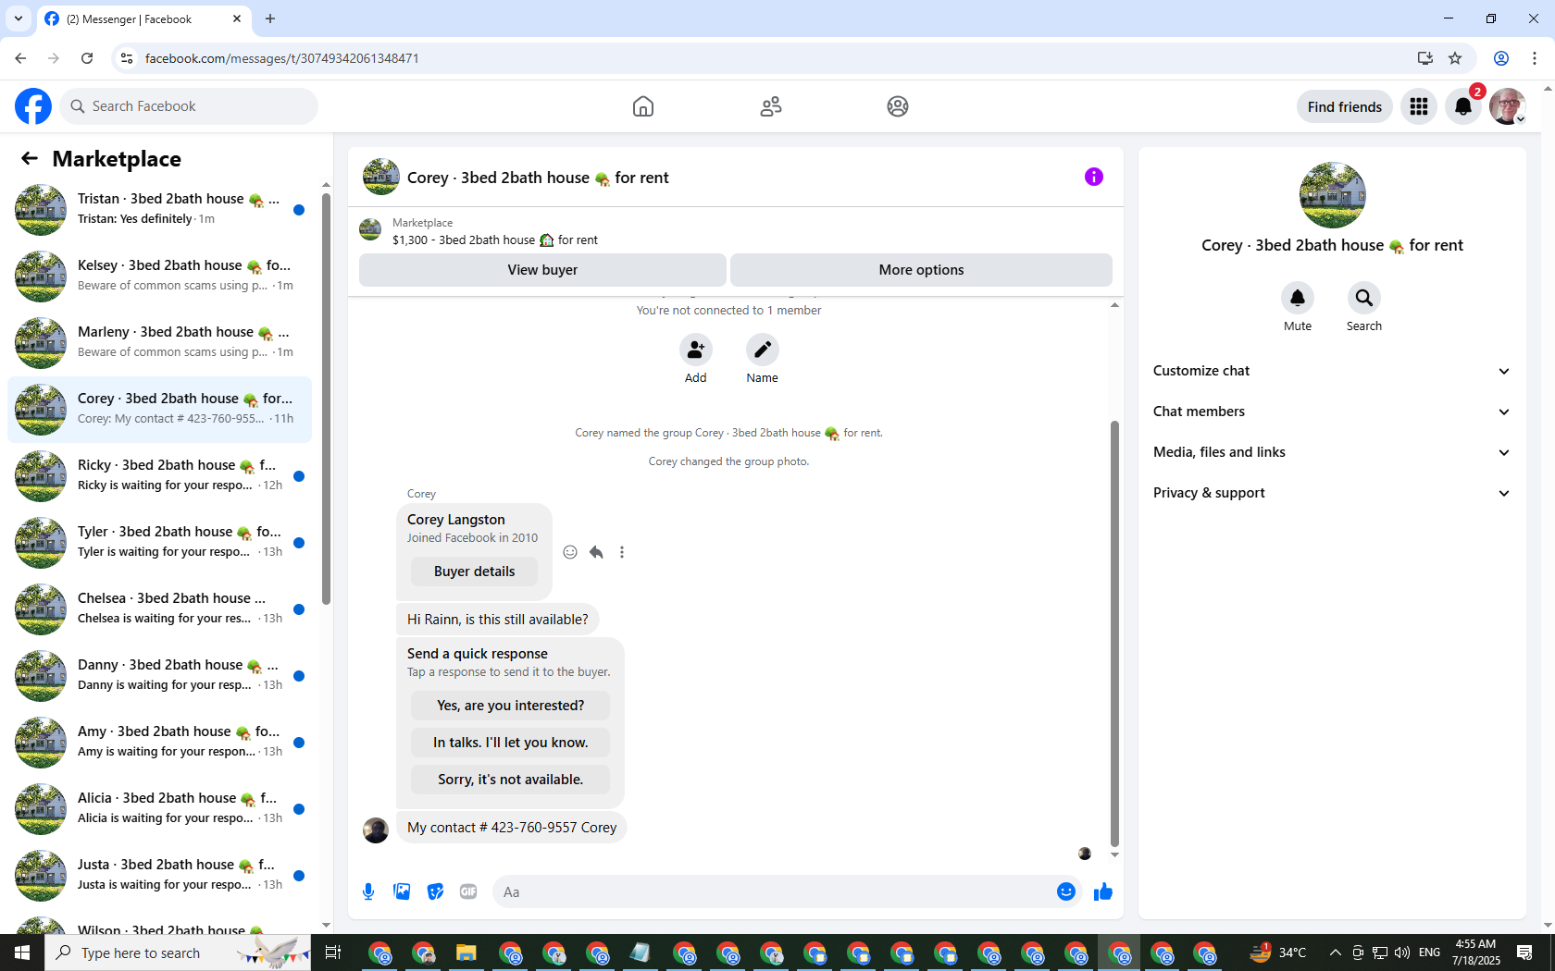This screenshot has width=1555, height=971.
Task: Choose a sticker from the composer
Action: (x=435, y=891)
